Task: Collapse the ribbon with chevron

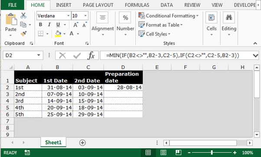Action: pos(255,43)
